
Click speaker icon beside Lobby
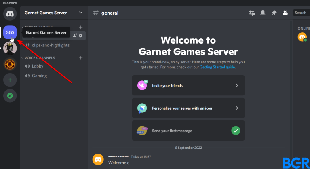[27, 66]
